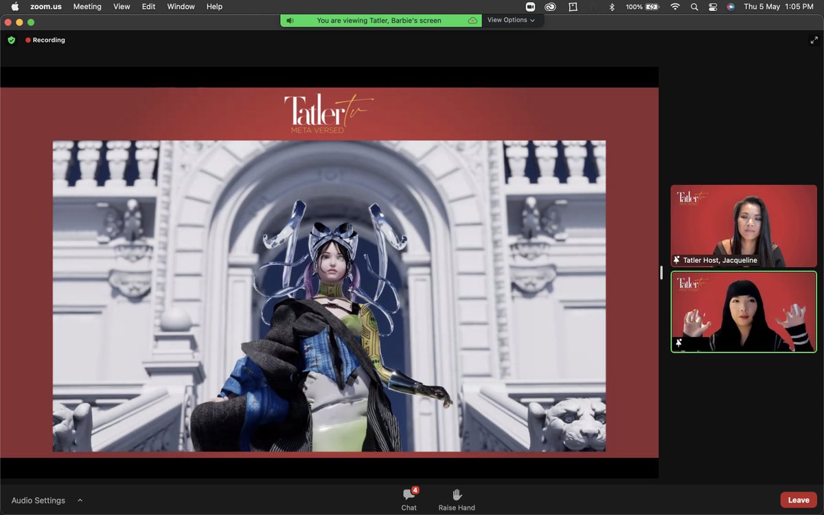Click the pin icon on the second video tile
The width and height of the screenshot is (824, 515).
pyautogui.click(x=679, y=343)
